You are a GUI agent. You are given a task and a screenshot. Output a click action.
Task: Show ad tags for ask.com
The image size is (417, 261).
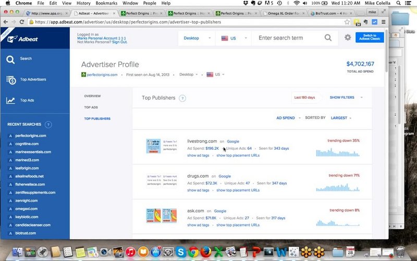click(198, 225)
